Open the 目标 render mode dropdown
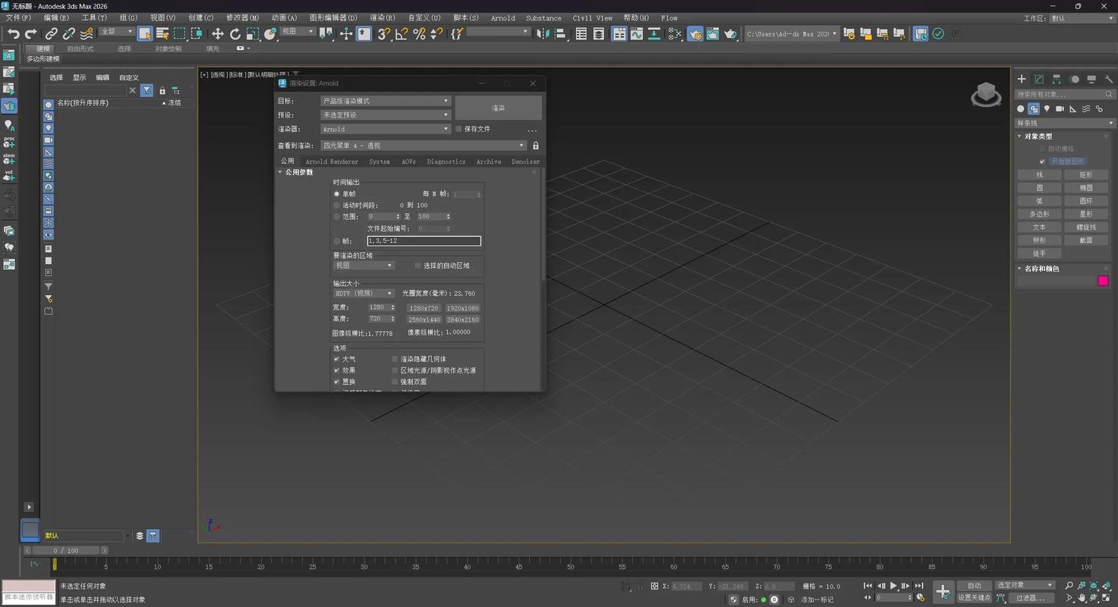The width and height of the screenshot is (1118, 607). coord(386,101)
